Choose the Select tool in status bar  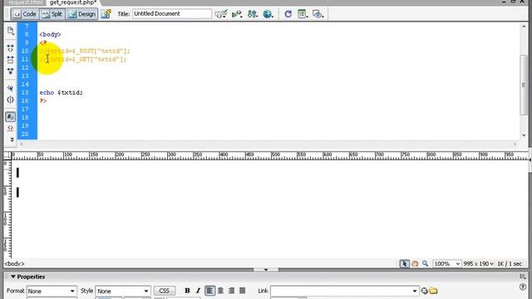pyautogui.click(x=405, y=263)
